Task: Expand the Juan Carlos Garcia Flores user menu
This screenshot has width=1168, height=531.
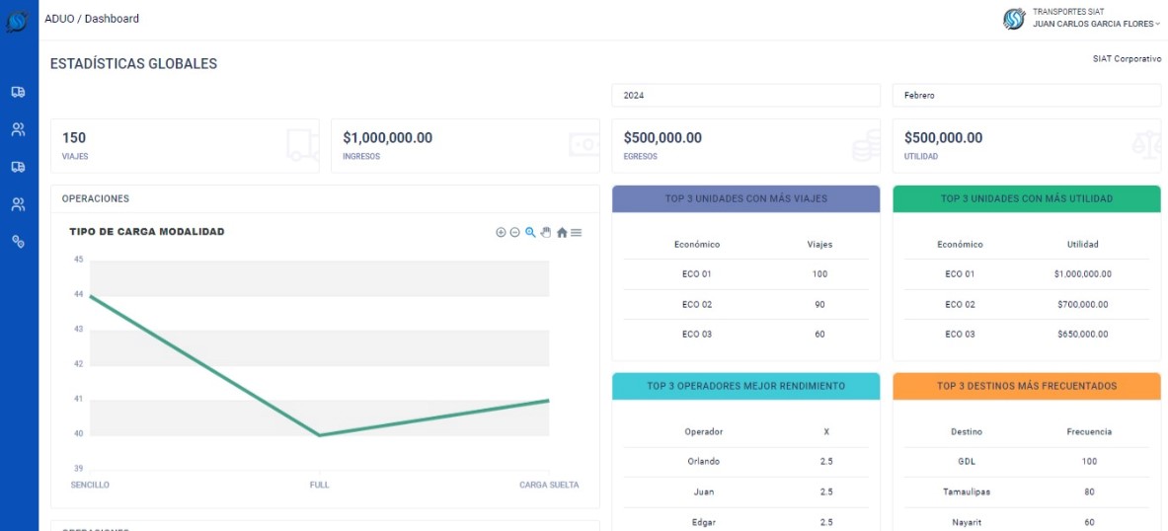Action: click(x=1096, y=24)
